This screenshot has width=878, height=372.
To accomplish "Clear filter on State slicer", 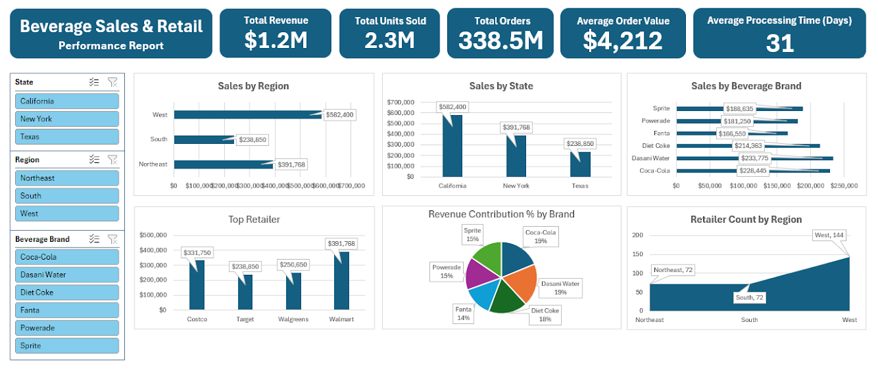I will click(x=112, y=82).
